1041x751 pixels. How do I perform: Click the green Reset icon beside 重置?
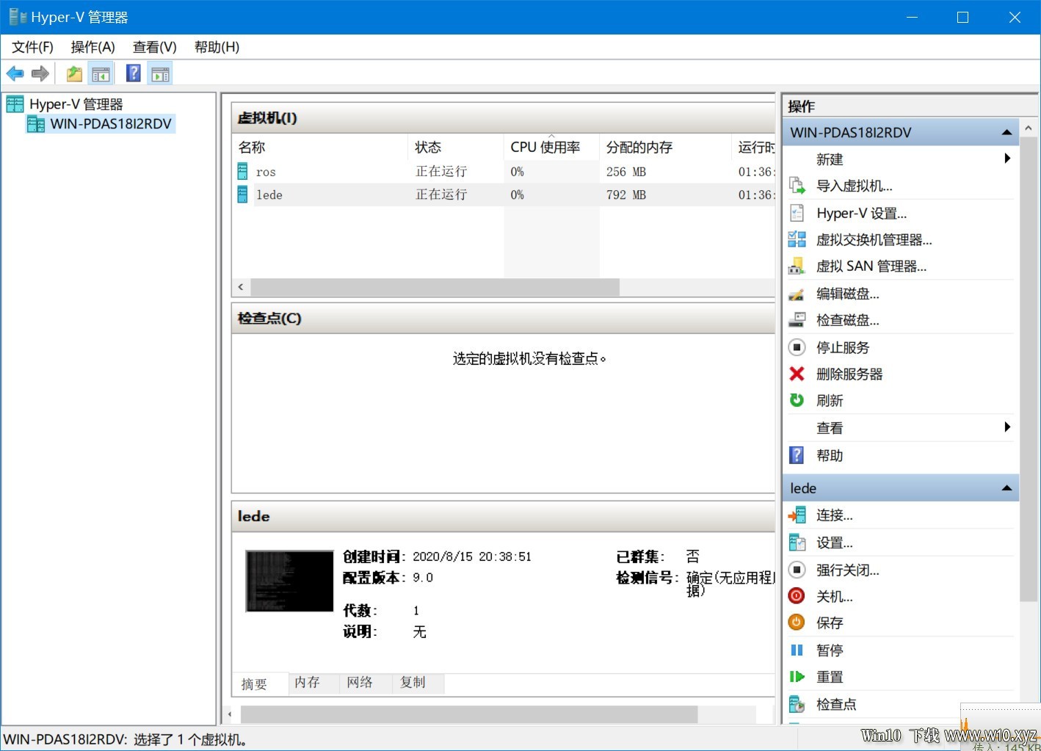797,677
